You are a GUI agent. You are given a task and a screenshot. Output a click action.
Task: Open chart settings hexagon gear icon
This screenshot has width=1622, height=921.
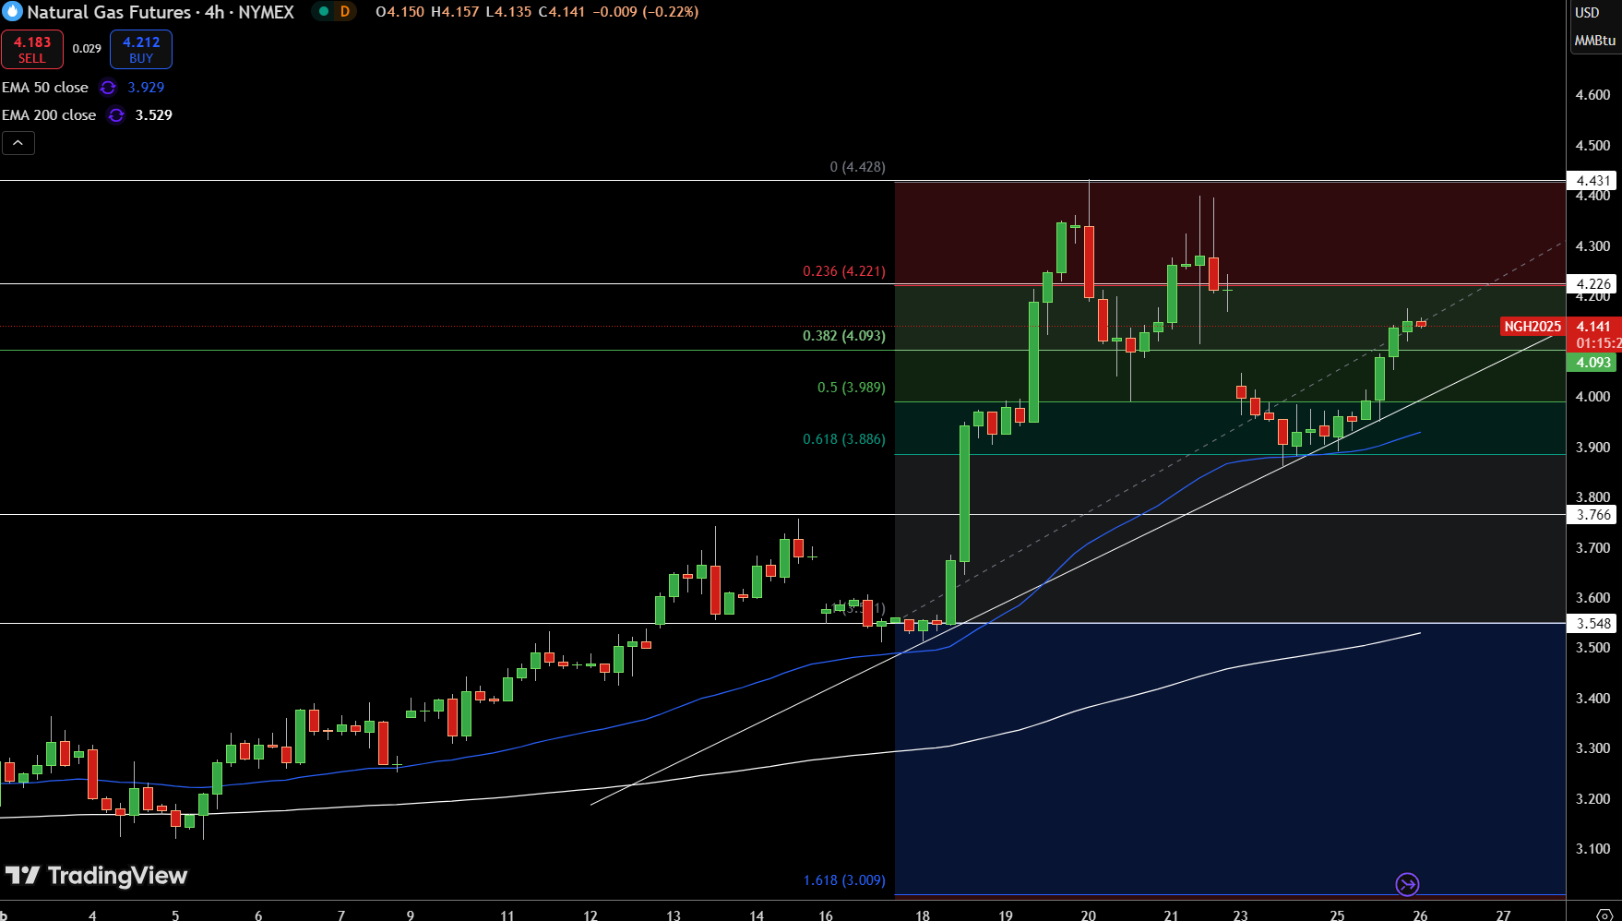pyautogui.click(x=1604, y=915)
